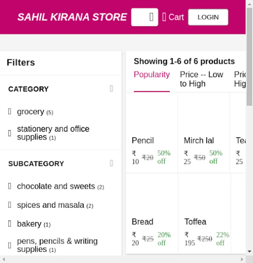Go to Sahil Kirana Store home logo
This screenshot has width=253, height=263.
click(72, 17)
